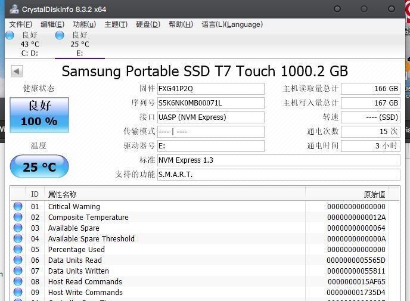Click status icon of Available Spare Threshold row
Viewport: 410px width, 301px height.
(x=18, y=238)
